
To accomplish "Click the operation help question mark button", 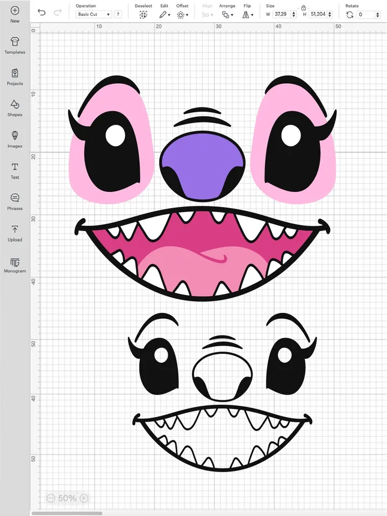I will pyautogui.click(x=118, y=15).
